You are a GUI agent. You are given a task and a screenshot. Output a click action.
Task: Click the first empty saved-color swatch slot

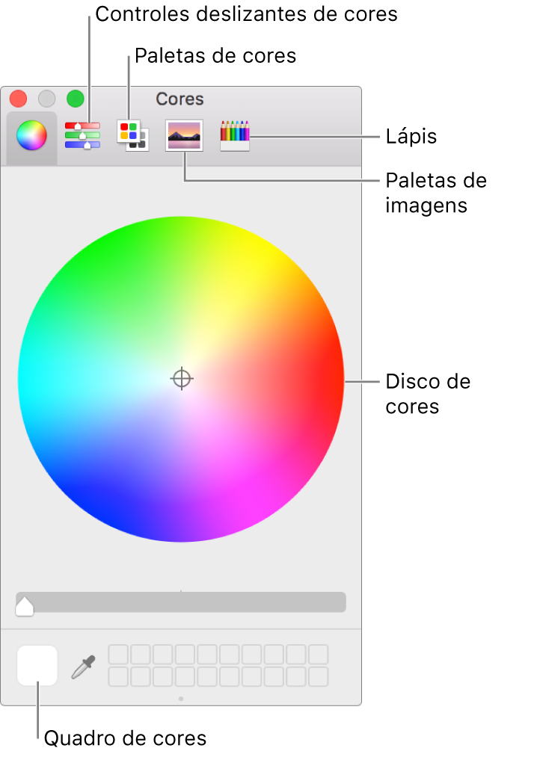tap(118, 655)
